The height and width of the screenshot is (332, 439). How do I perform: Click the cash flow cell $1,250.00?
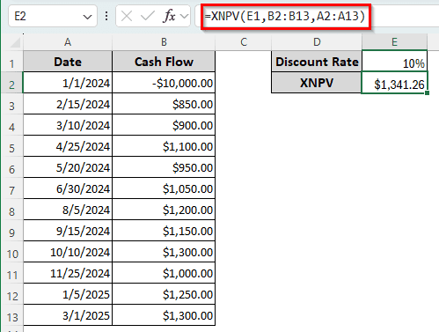coord(164,294)
